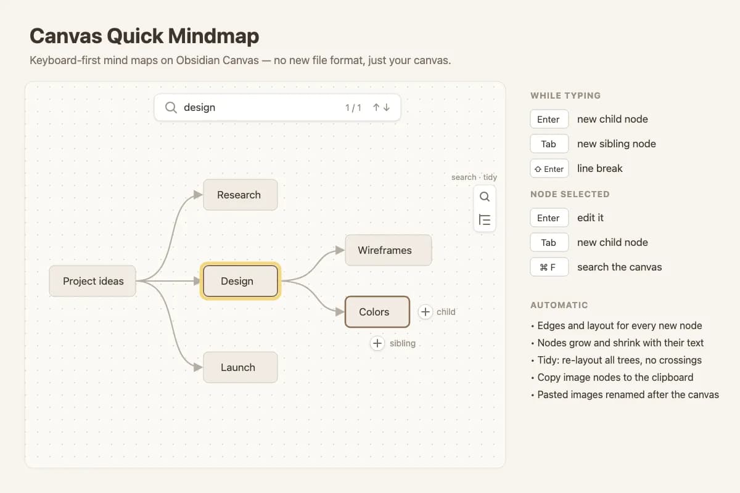Screen dimensions: 740x493
Task: Click the 'line break' label
Action: [x=599, y=168]
